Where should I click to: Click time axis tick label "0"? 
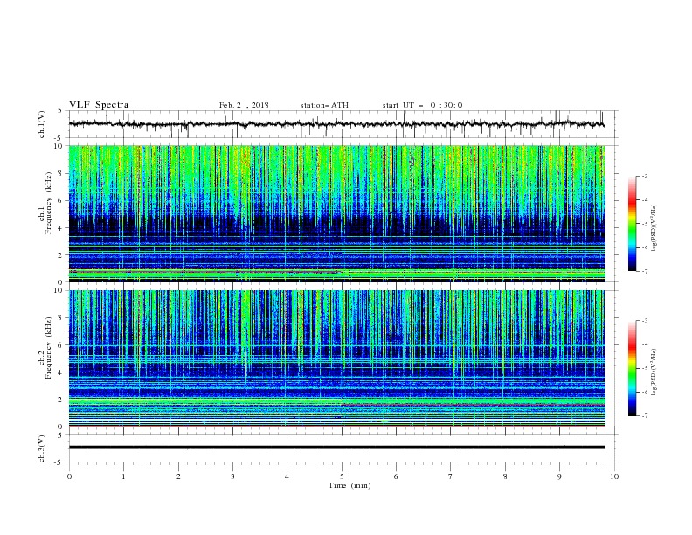[x=69, y=476]
